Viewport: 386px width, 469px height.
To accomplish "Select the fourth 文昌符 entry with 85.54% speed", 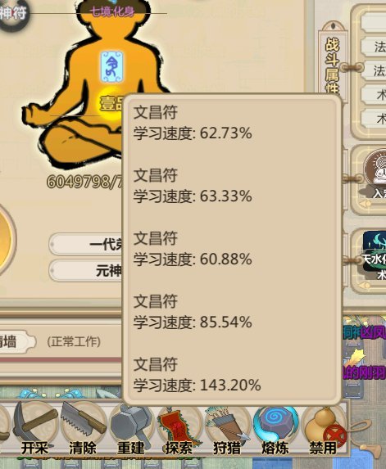I will point(193,312).
